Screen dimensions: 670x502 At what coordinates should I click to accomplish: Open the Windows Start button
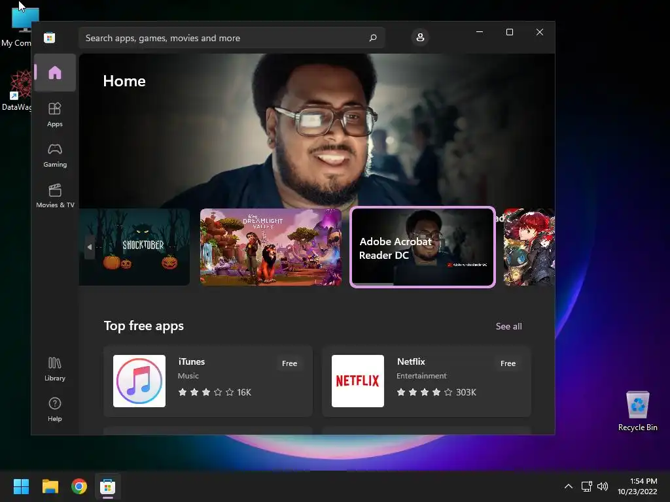click(x=21, y=486)
